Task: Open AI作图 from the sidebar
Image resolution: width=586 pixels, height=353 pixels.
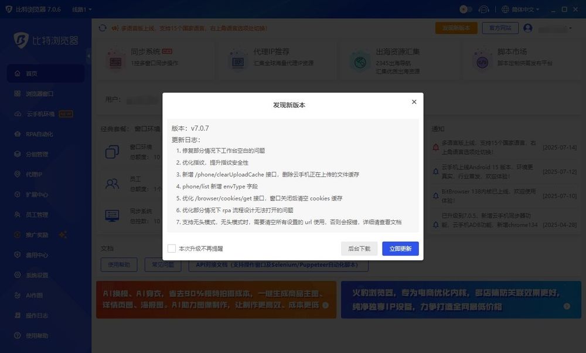Action: coord(31,295)
